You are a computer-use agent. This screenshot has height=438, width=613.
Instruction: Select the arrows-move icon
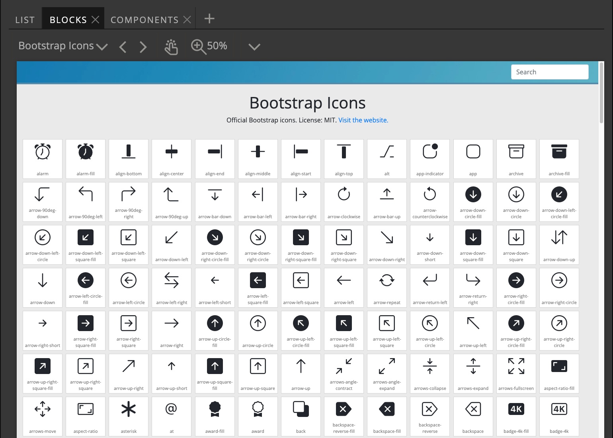(x=43, y=417)
